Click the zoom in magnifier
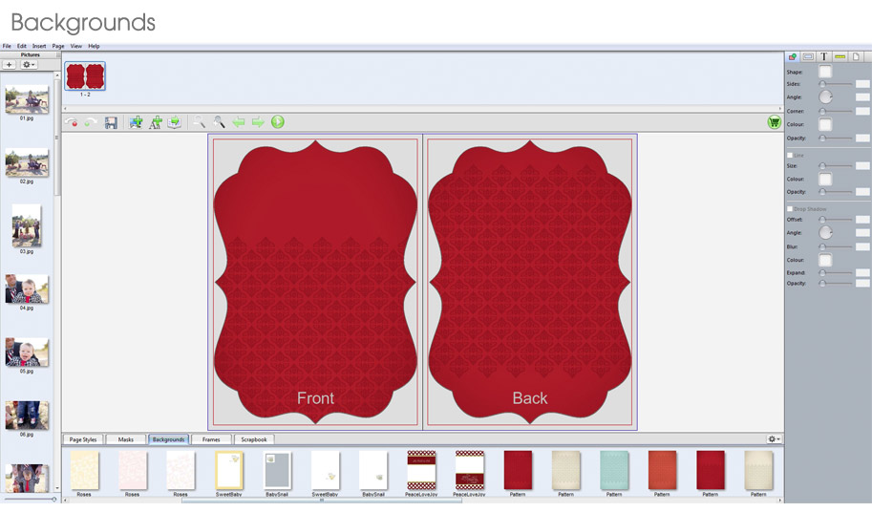Image resolution: width=872 pixels, height=512 pixels. (x=219, y=121)
